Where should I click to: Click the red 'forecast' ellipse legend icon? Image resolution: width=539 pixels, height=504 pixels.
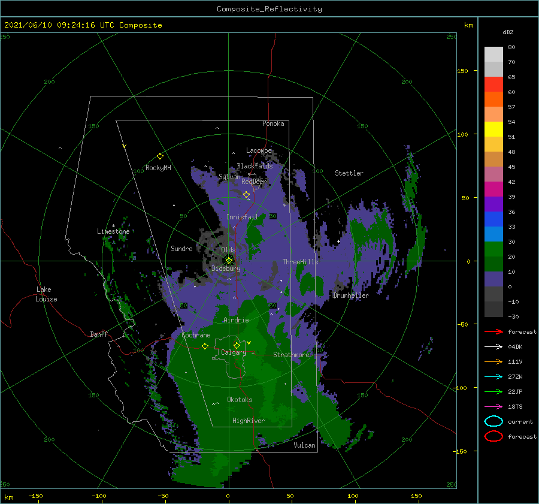[x=493, y=436]
